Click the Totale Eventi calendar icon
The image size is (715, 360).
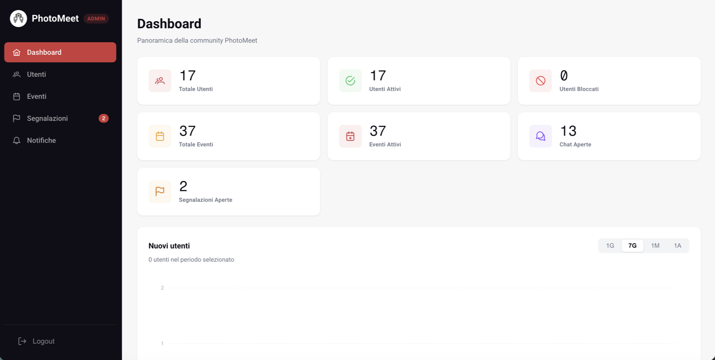click(x=160, y=136)
